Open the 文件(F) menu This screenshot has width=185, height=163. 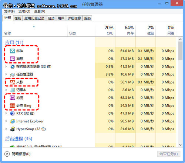pos(9,12)
